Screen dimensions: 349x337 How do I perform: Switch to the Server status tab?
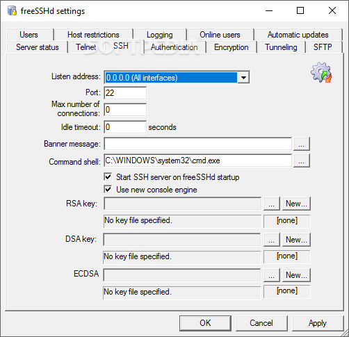(38, 47)
